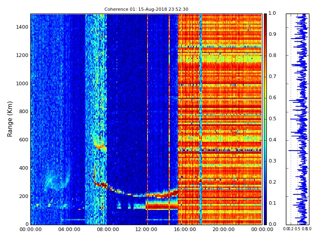Click the 0.8 colorbar label
This screenshot has height=239, width=319.
[x=272, y=55]
